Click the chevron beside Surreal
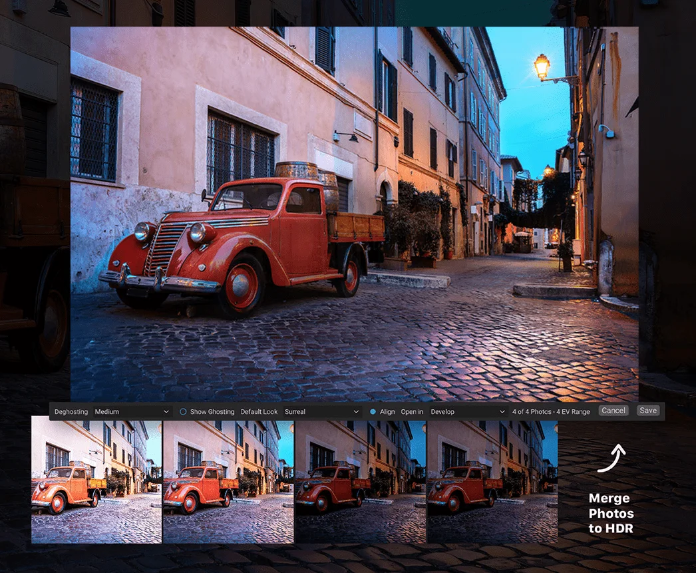Screen dimensions: 696x573 point(356,412)
